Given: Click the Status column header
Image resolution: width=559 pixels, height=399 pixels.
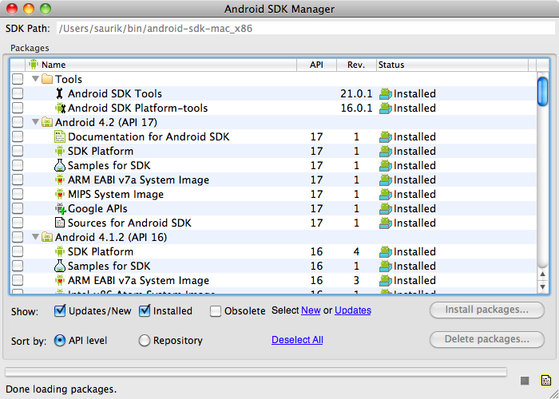Looking at the screenshot, I should point(452,65).
